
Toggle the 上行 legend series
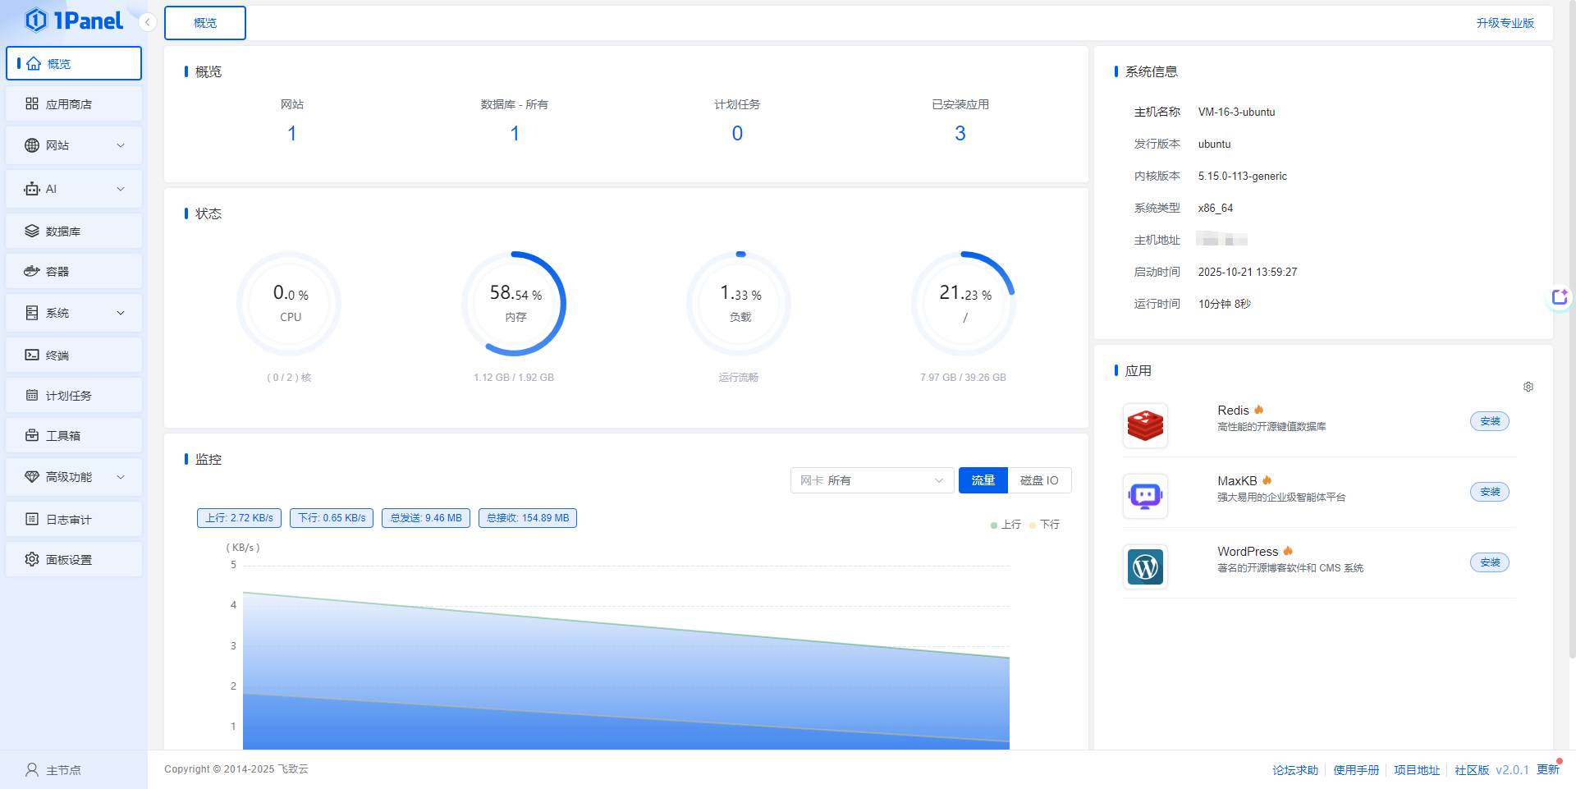(1006, 525)
